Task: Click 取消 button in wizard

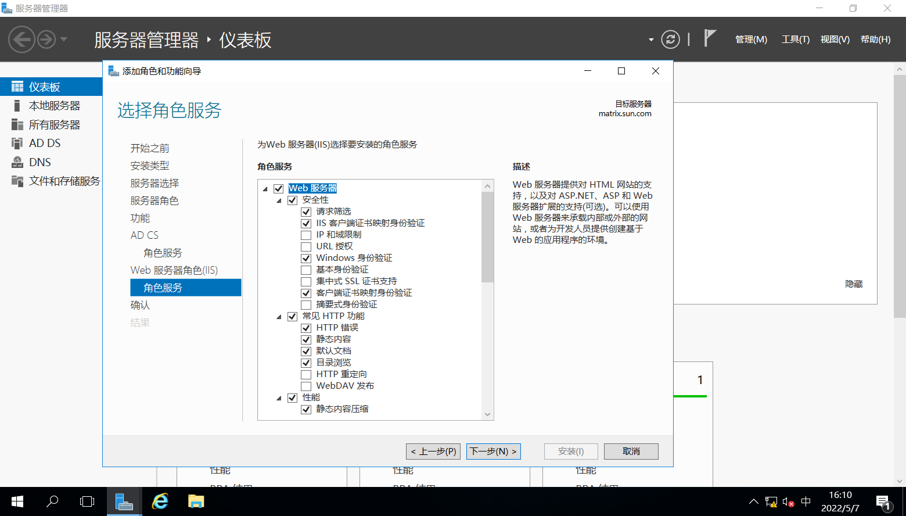Action: 631,451
